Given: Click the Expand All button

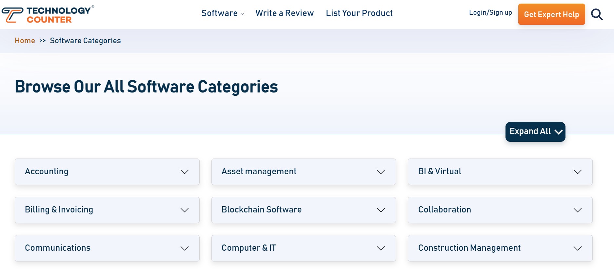Looking at the screenshot, I should [535, 131].
